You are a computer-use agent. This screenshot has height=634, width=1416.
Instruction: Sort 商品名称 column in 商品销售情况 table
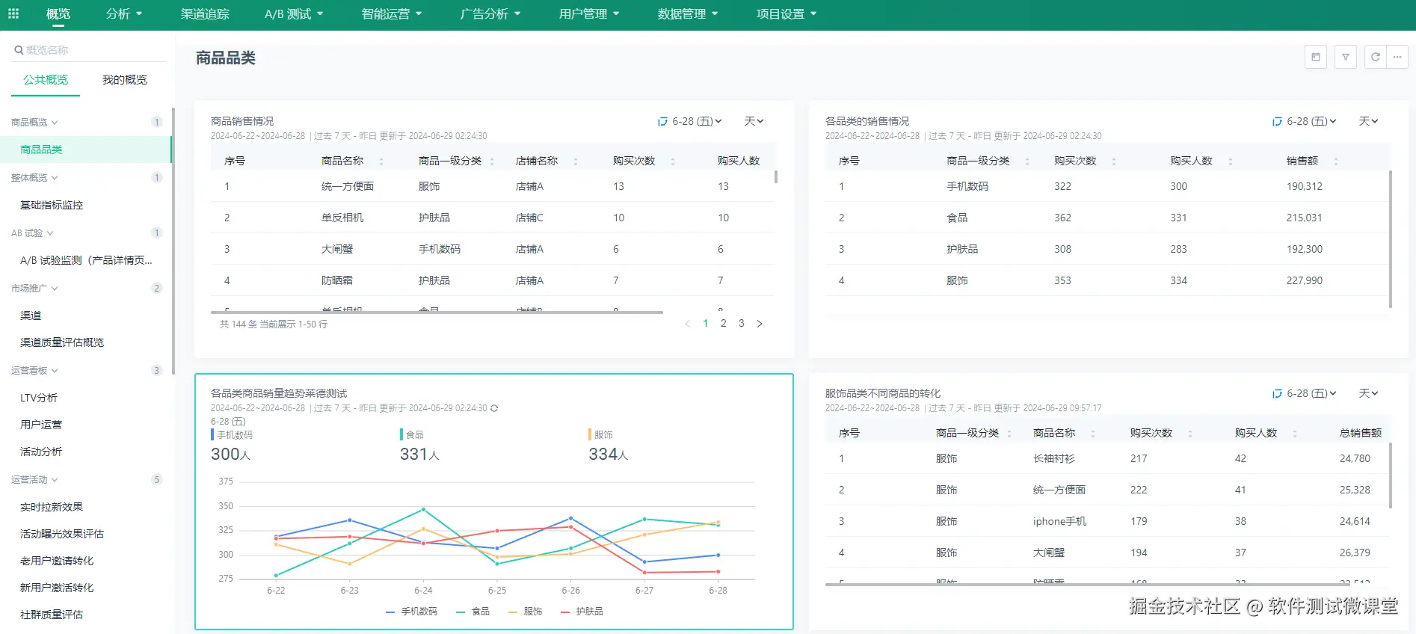point(381,161)
